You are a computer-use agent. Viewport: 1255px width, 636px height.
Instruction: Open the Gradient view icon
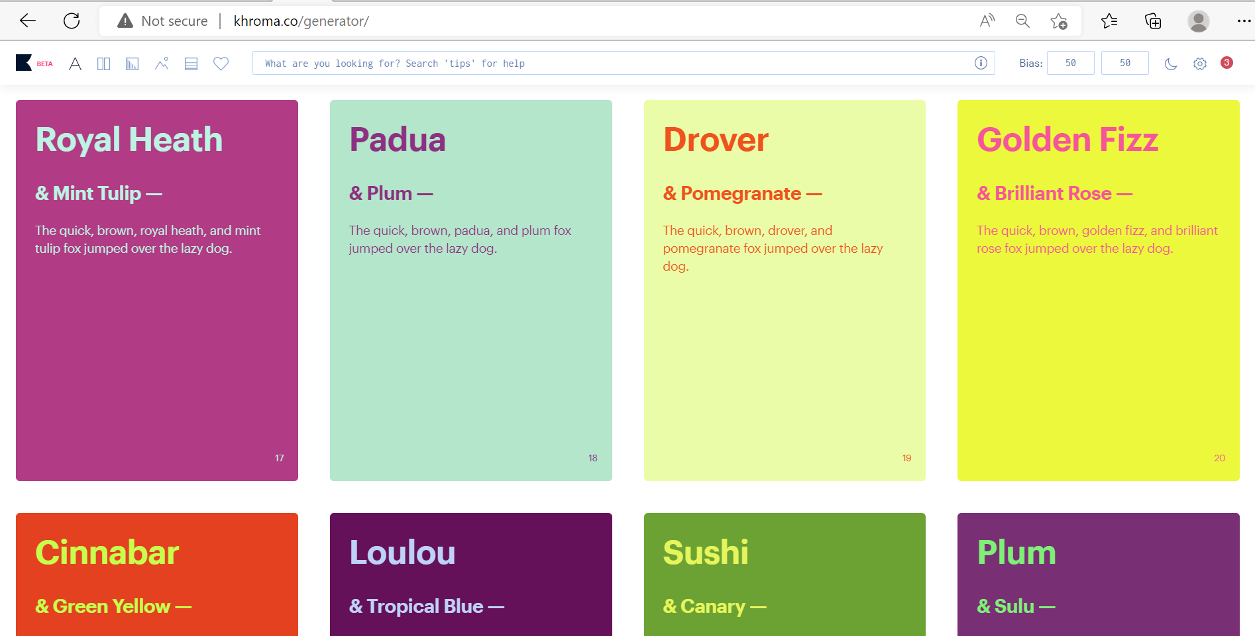[x=133, y=64]
